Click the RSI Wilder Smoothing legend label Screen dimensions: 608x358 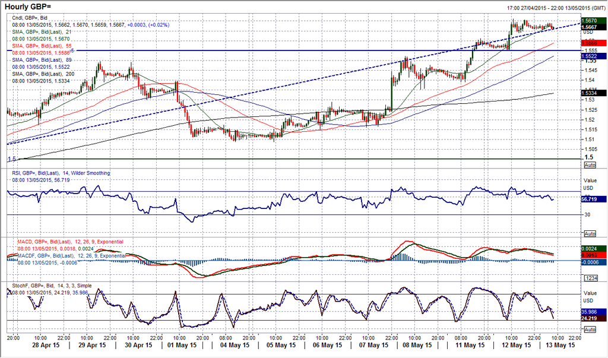pyautogui.click(x=61, y=173)
